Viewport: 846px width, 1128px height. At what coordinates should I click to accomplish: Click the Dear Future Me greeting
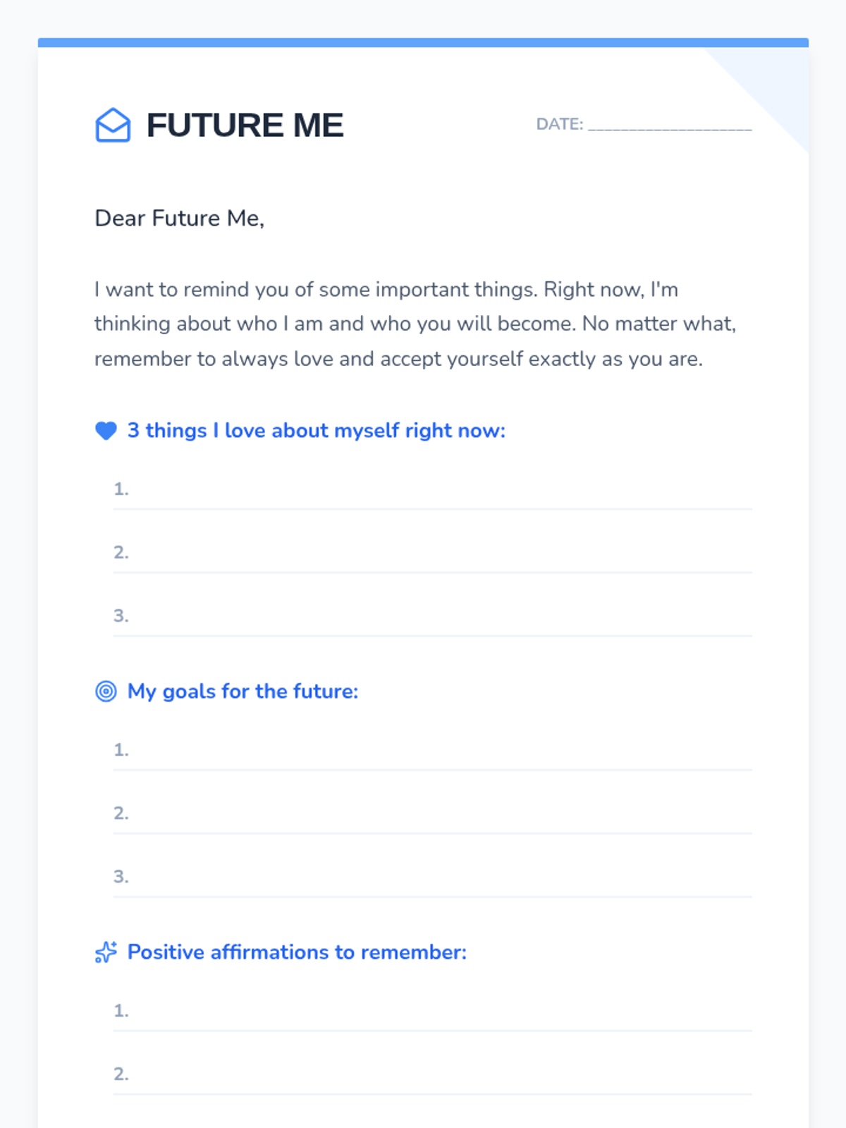tap(179, 219)
